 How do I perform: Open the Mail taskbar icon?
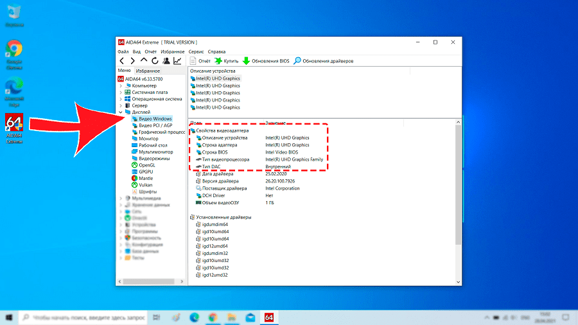(250, 317)
